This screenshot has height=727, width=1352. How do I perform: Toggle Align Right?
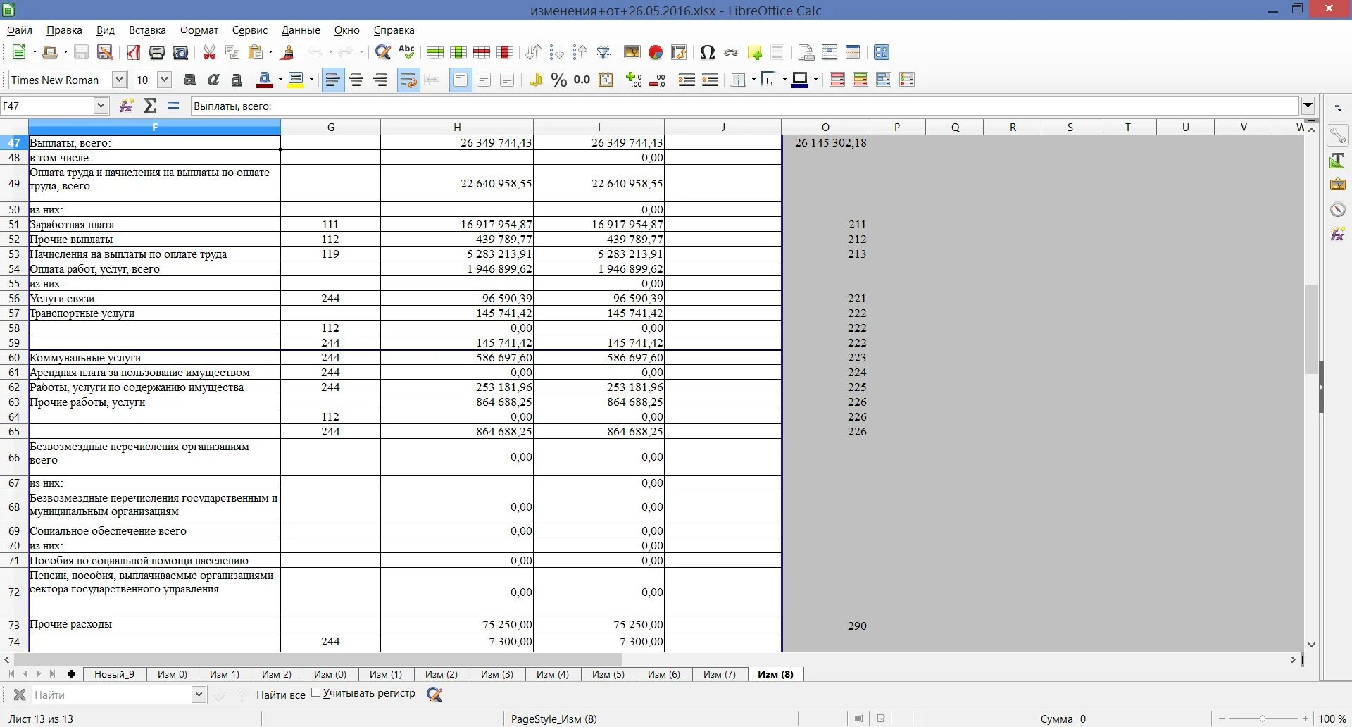pos(380,80)
